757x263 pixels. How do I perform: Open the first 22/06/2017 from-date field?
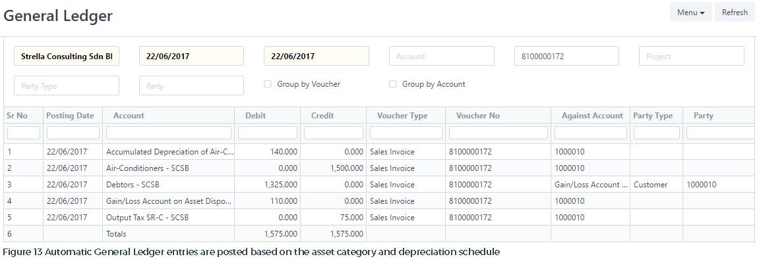pyautogui.click(x=192, y=57)
